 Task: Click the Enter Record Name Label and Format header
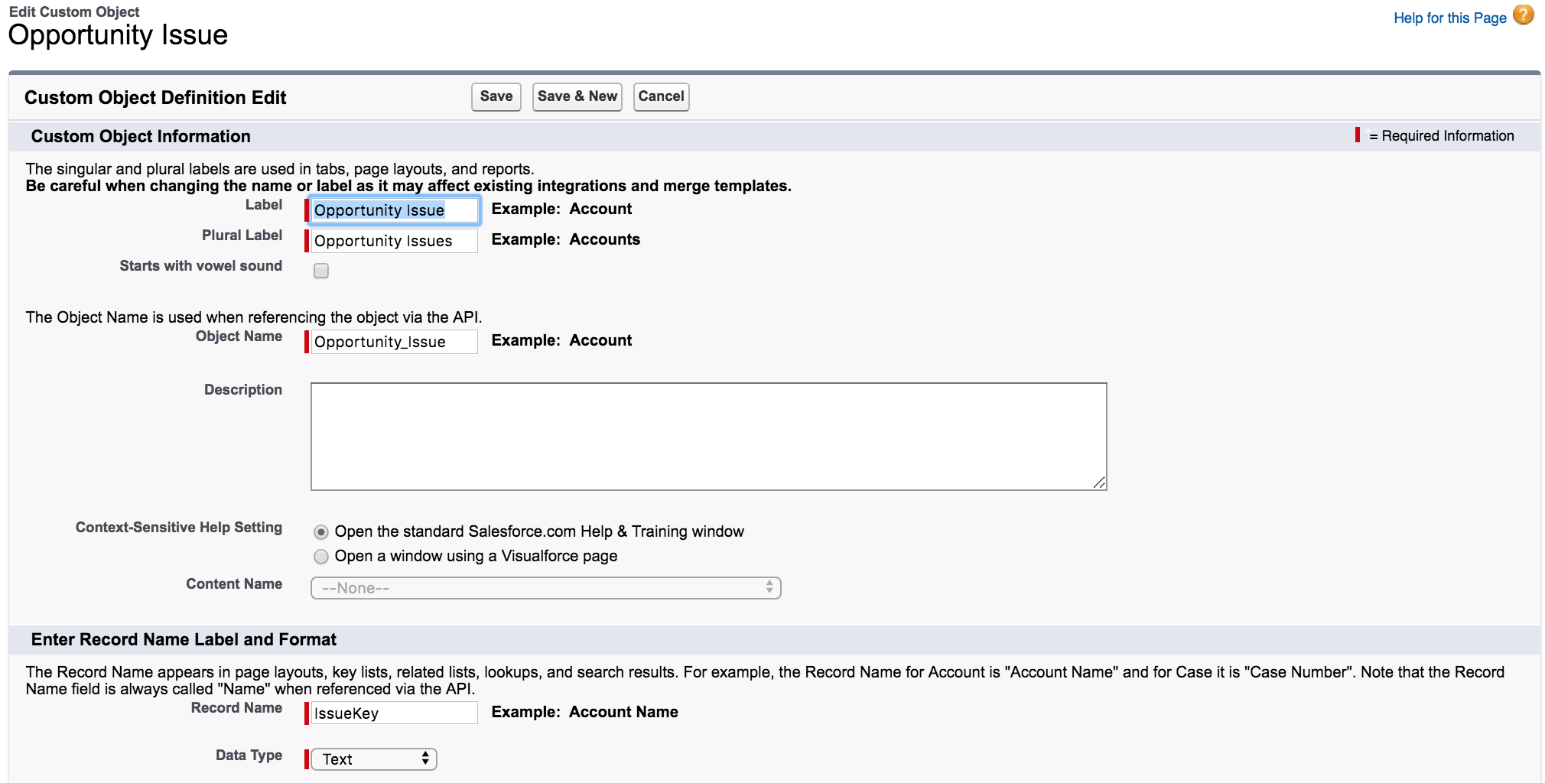184,639
